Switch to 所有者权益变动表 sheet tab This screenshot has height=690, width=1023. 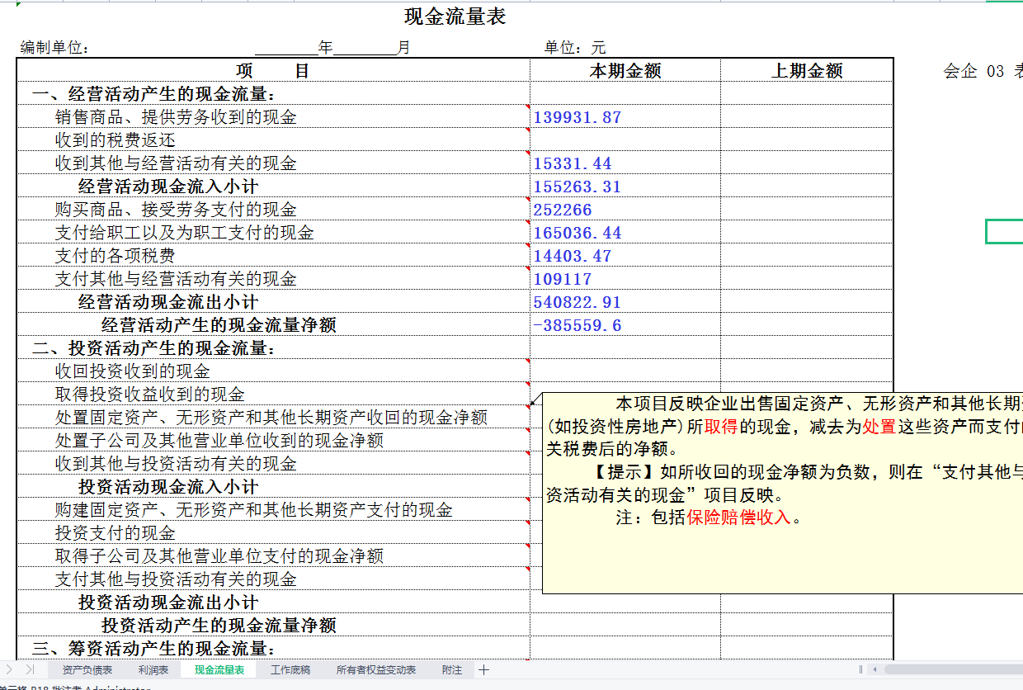coord(376,669)
